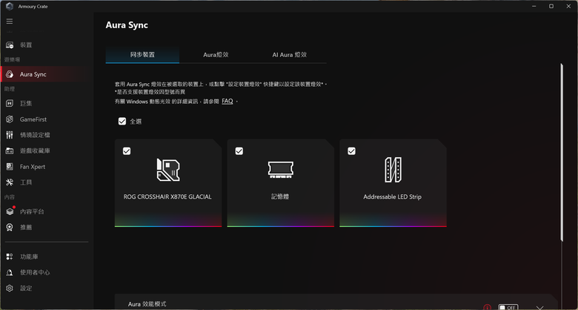Open the 巨集 macro icon
This screenshot has width=578, height=310.
pyautogui.click(x=10, y=104)
